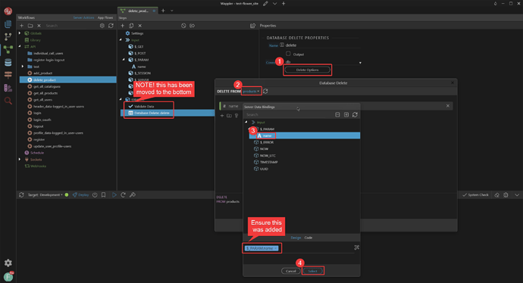Add a new tab with plus button
Viewport: 523px width, 283px height.
[x=163, y=11]
